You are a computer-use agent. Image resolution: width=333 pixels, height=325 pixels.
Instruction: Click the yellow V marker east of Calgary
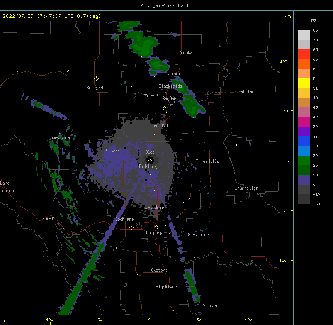tap(166, 225)
